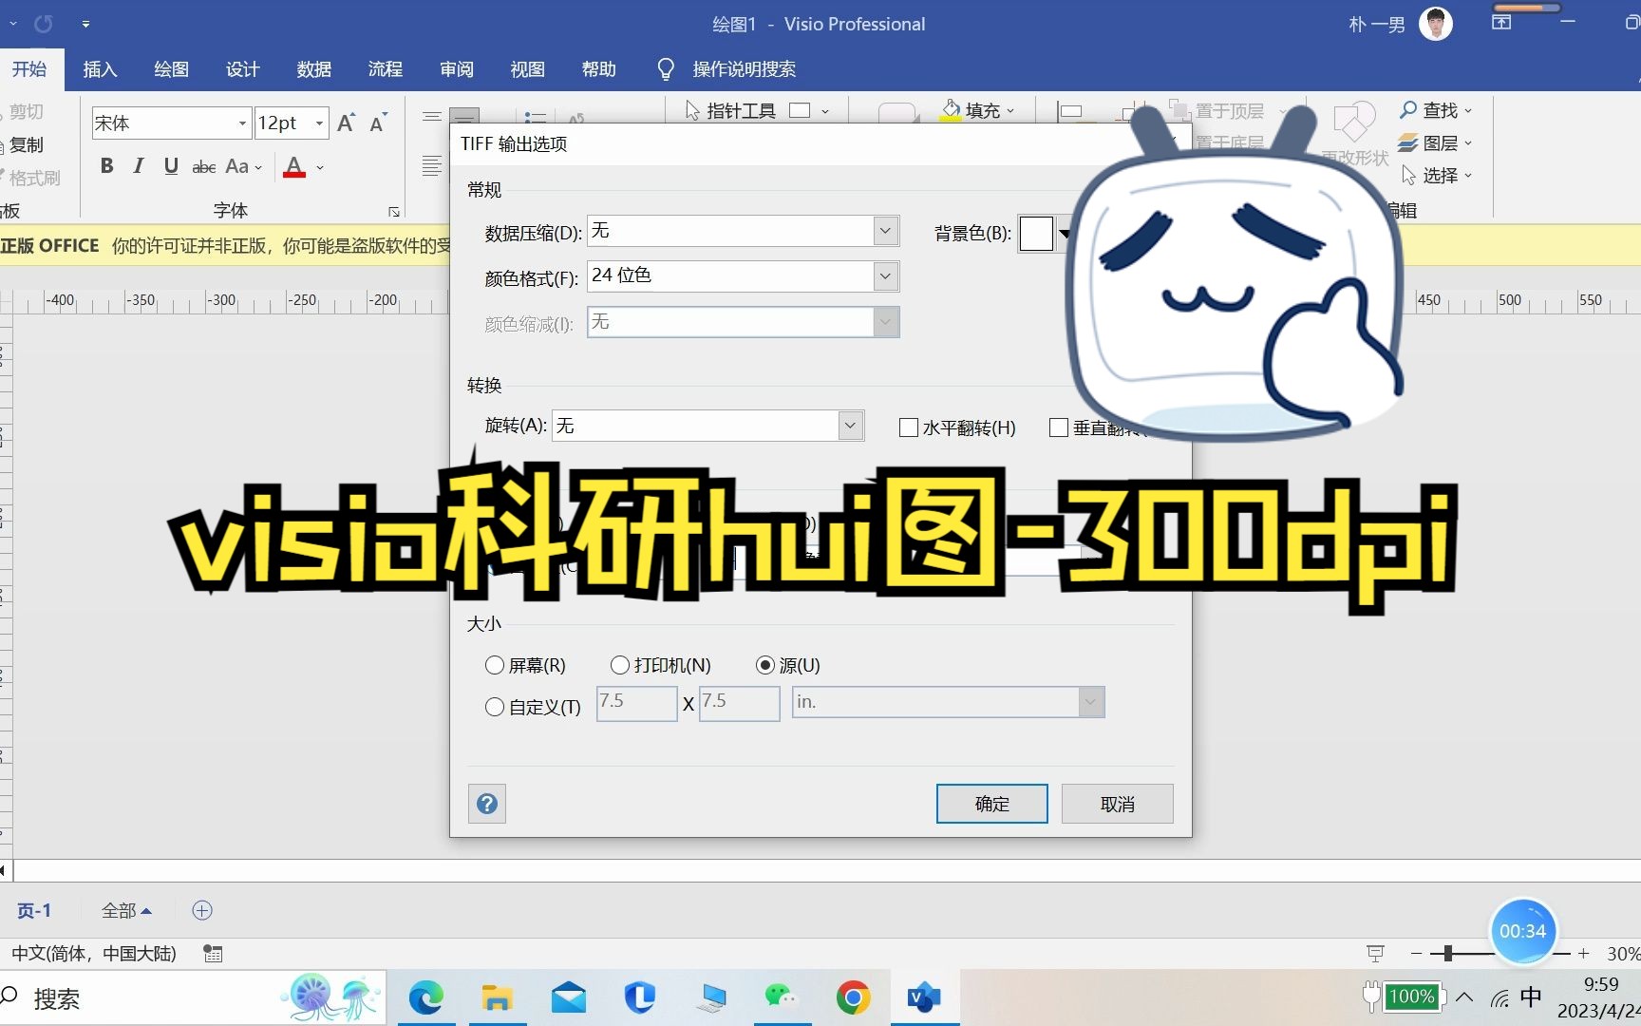Open the change case Aa menu

click(243, 167)
